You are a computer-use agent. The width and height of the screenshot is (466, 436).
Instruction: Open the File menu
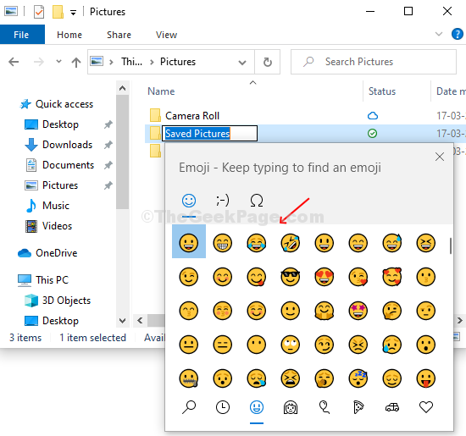tap(21, 35)
